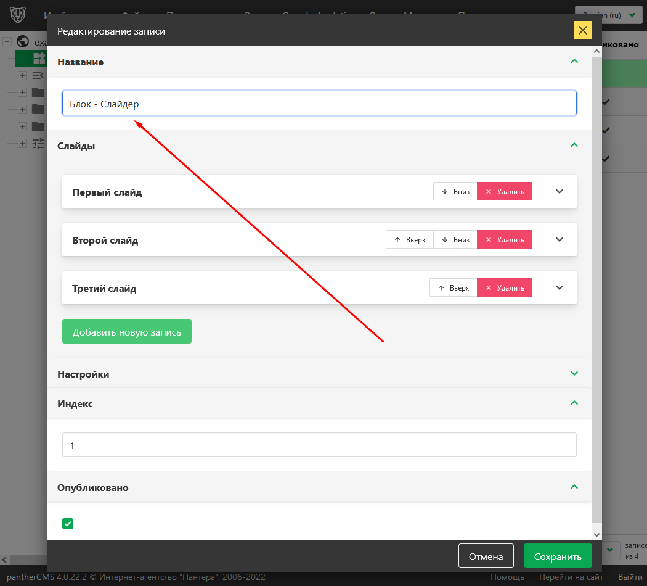The width and height of the screenshot is (647, 586).
Task: Move Второй слайд up with Вверх
Action: click(x=410, y=239)
